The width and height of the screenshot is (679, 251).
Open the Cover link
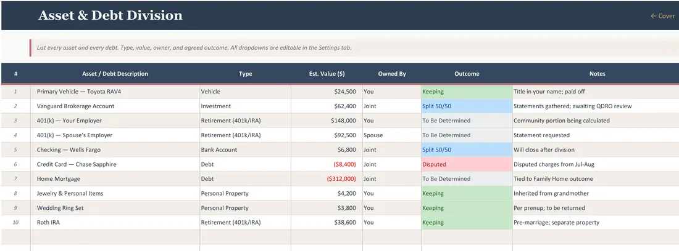coord(662,16)
